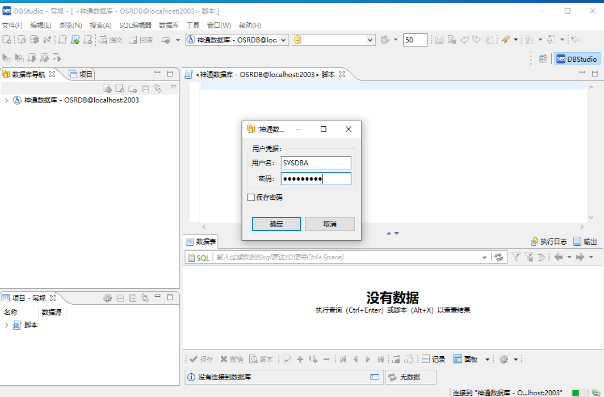Click the 密码 password field
604x397 pixels.
(316, 179)
